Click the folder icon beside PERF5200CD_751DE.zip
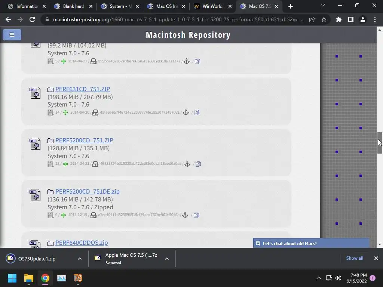 tap(50, 192)
